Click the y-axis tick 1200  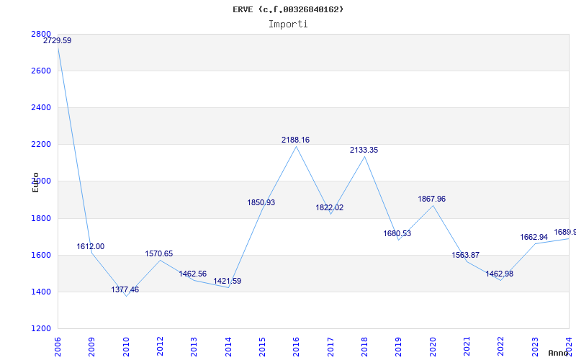[41, 329]
